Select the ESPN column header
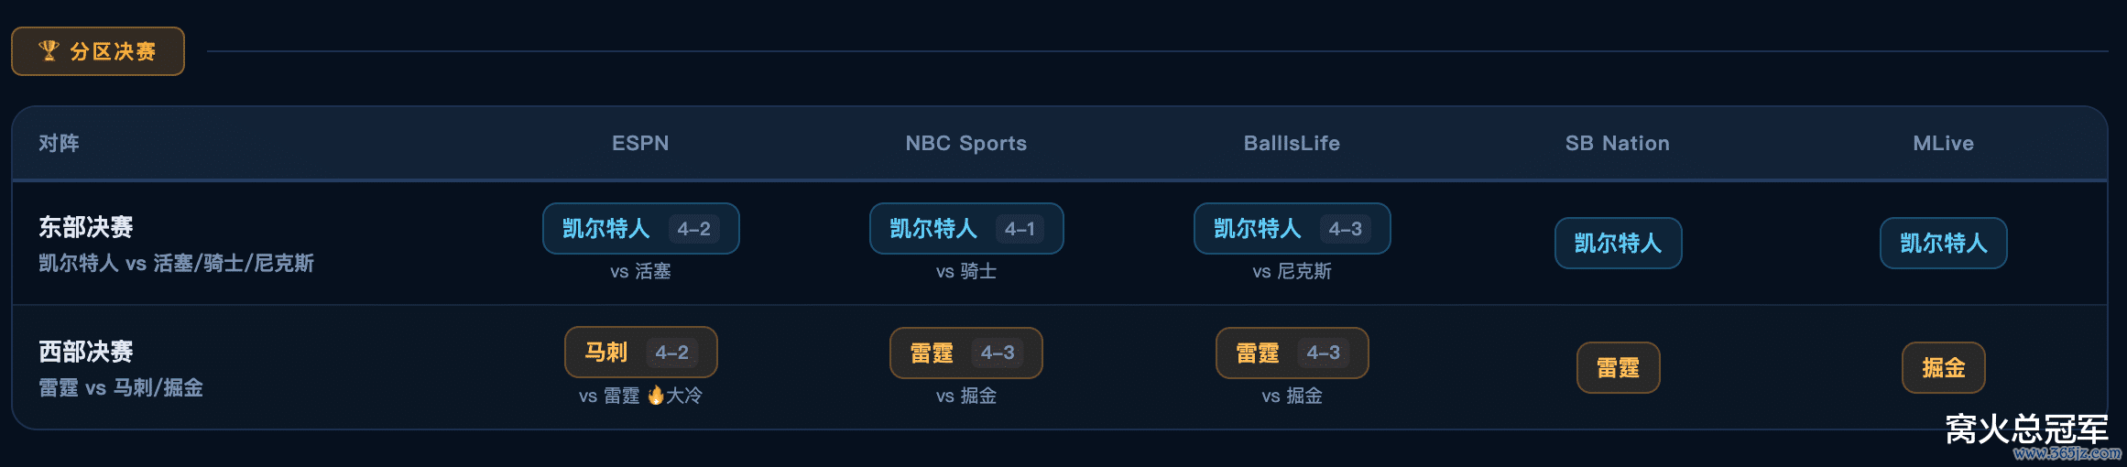 pos(640,144)
